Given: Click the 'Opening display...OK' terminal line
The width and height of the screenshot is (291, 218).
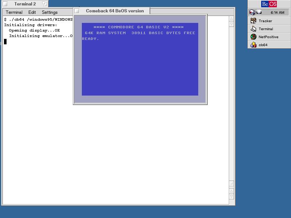Looking at the screenshot, I should coord(34,31).
